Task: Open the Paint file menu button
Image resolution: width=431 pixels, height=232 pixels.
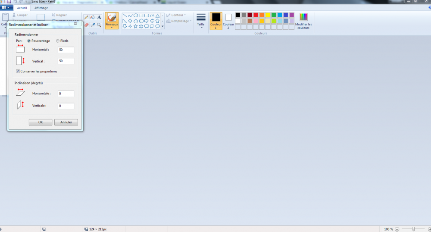Action: click(6, 8)
